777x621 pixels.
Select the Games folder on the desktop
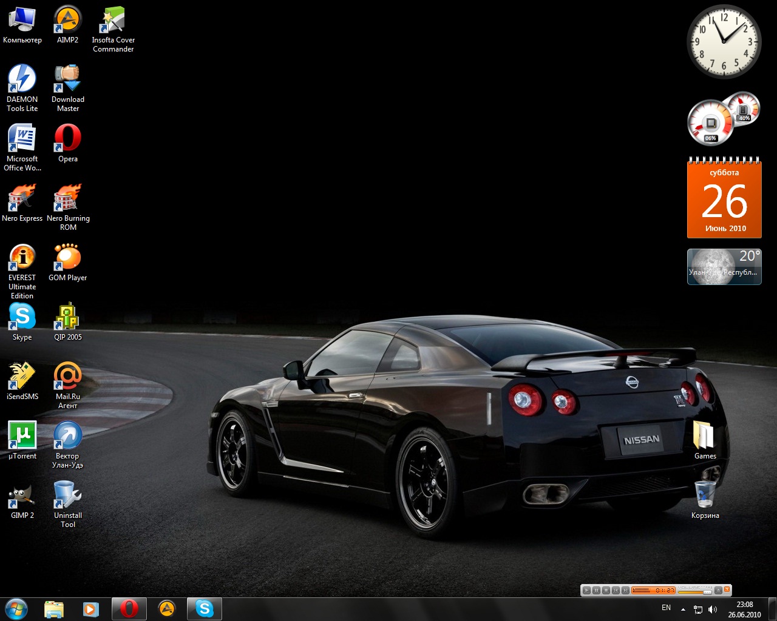coord(705,435)
